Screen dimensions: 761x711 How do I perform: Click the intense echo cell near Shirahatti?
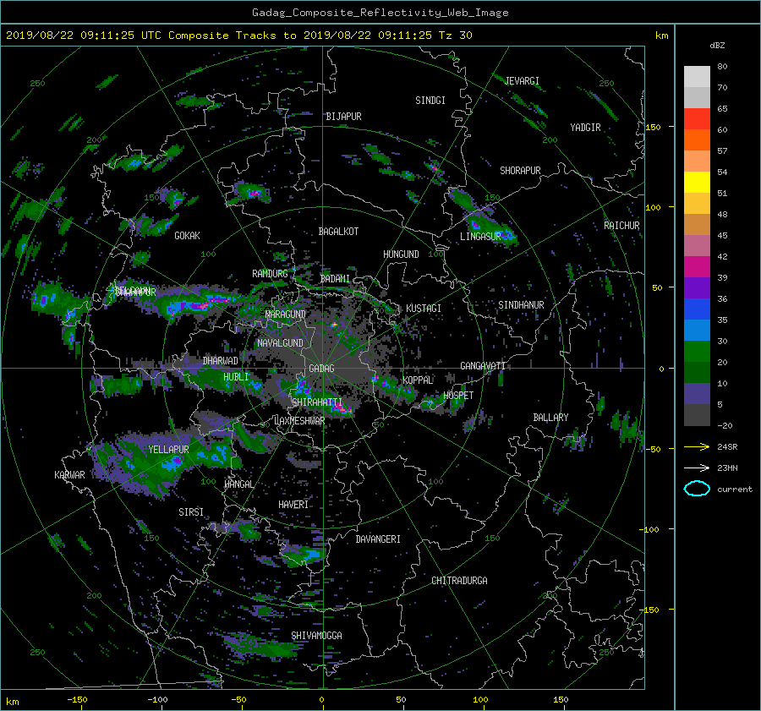[x=342, y=409]
